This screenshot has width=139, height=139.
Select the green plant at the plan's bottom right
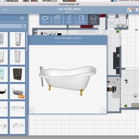(x=125, y=106)
